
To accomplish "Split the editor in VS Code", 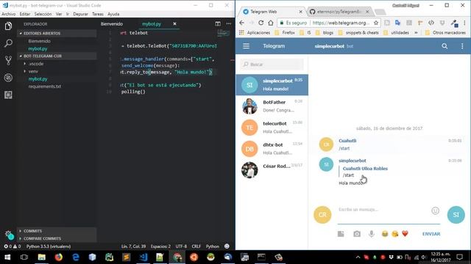I will click(218, 23).
